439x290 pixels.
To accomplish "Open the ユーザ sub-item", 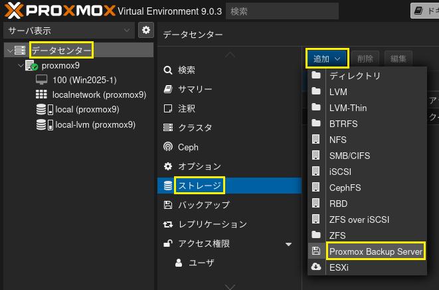I will tap(230, 263).
